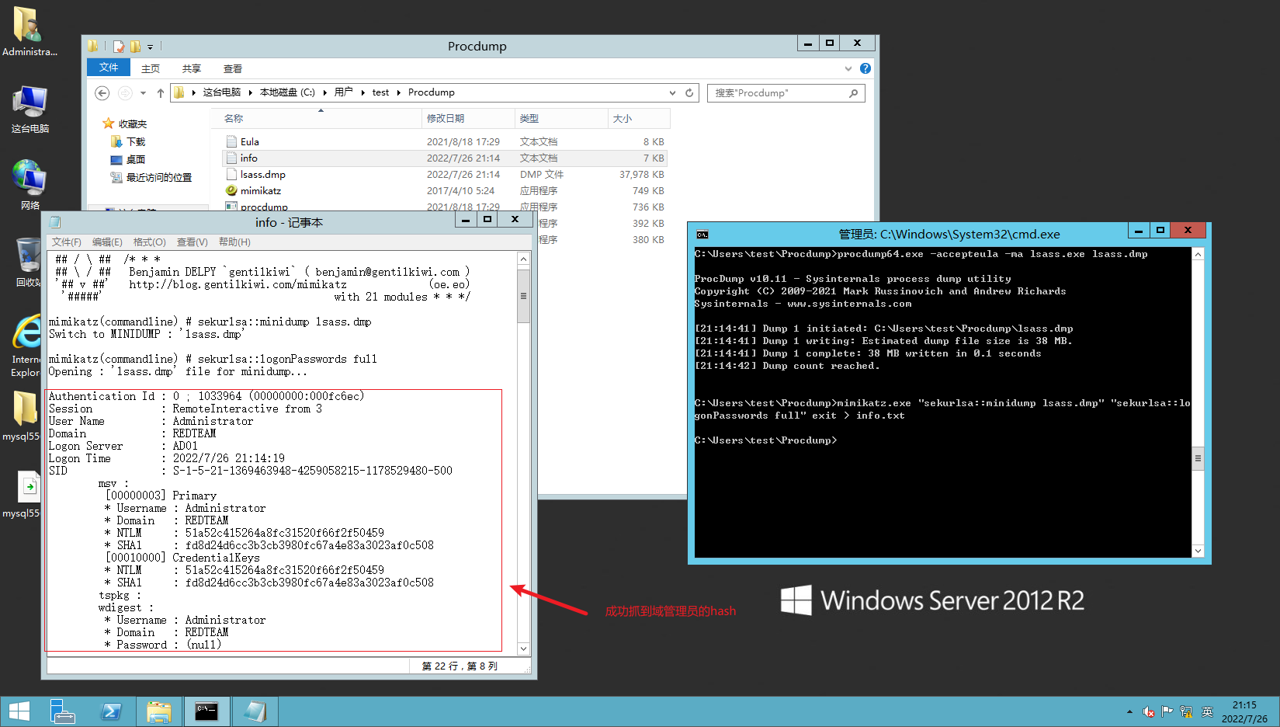Sort files by the 修改日期 column header

[x=468, y=119]
